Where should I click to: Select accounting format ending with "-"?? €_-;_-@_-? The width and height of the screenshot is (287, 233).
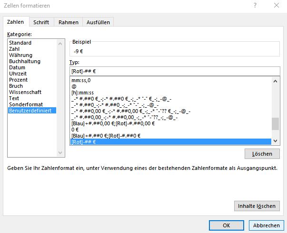tap(171, 111)
